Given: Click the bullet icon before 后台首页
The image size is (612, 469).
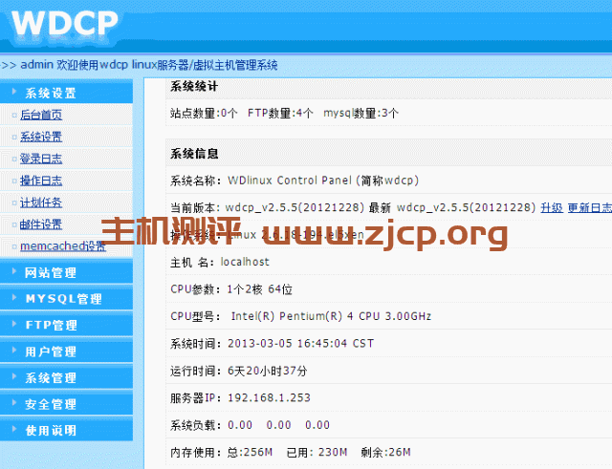Looking at the screenshot, I should (x=14, y=116).
